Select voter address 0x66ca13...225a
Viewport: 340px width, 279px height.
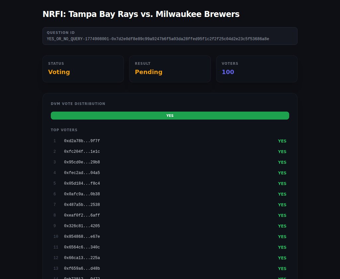82,258
